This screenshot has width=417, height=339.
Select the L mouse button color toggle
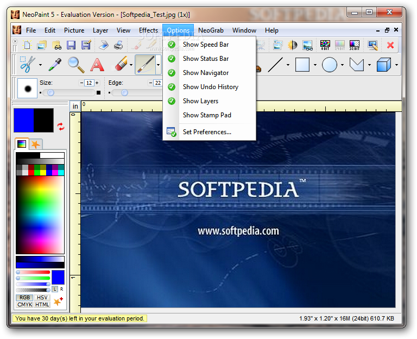[55, 289]
